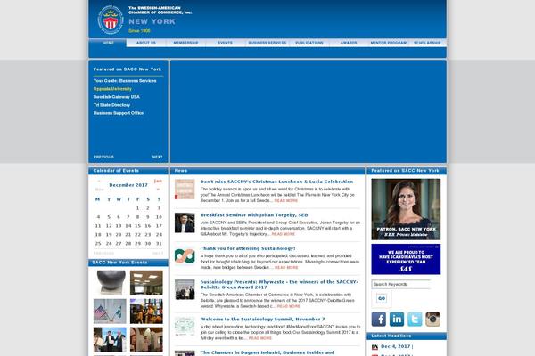The height and width of the screenshot is (356, 535).
Task: Open the SAS Scandinavia advertisement banner
Action: point(406,259)
